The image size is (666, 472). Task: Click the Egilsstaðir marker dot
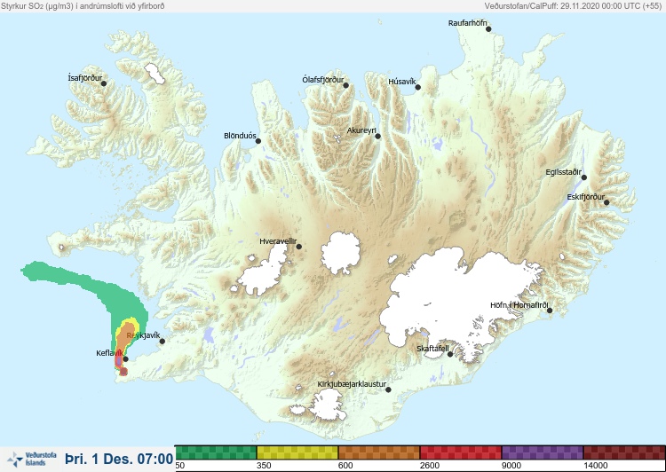pos(584,177)
